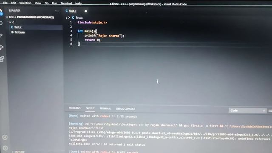Viewport: 272px width, 153px height.
Task: Click the first.c breadcrumb item
Action: pos(77,17)
